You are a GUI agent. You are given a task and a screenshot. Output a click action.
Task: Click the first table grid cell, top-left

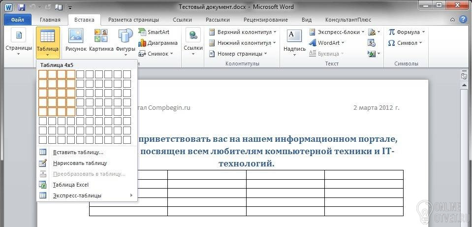(x=43, y=74)
